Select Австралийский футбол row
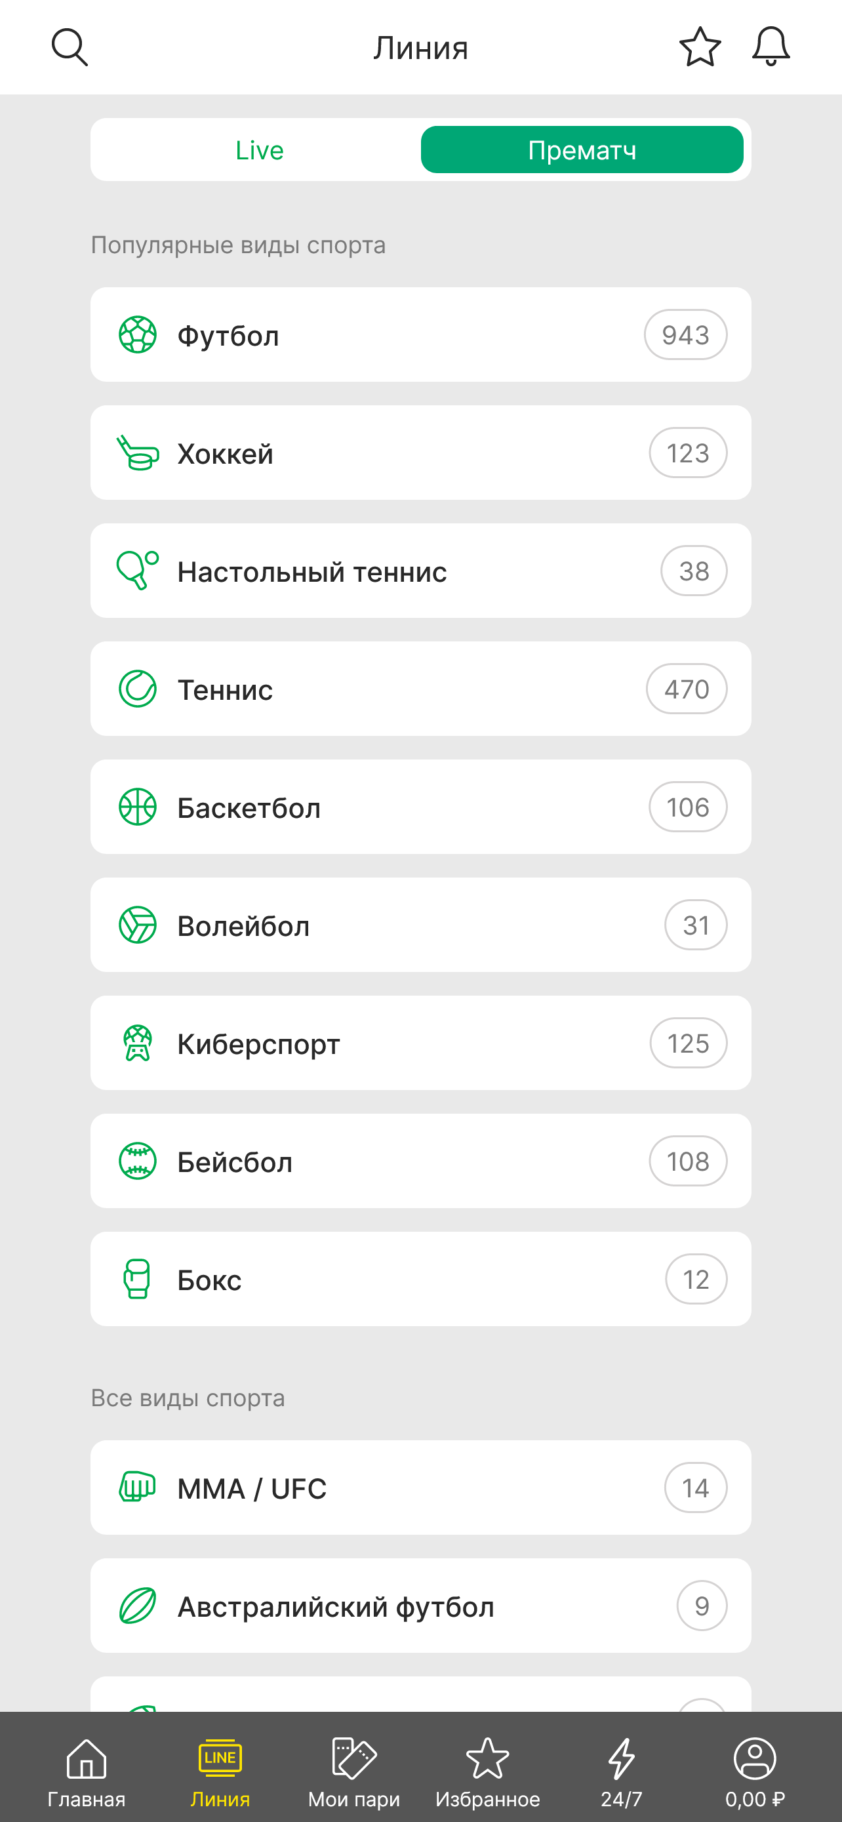Viewport: 842px width, 1822px height. pyautogui.click(x=420, y=1606)
